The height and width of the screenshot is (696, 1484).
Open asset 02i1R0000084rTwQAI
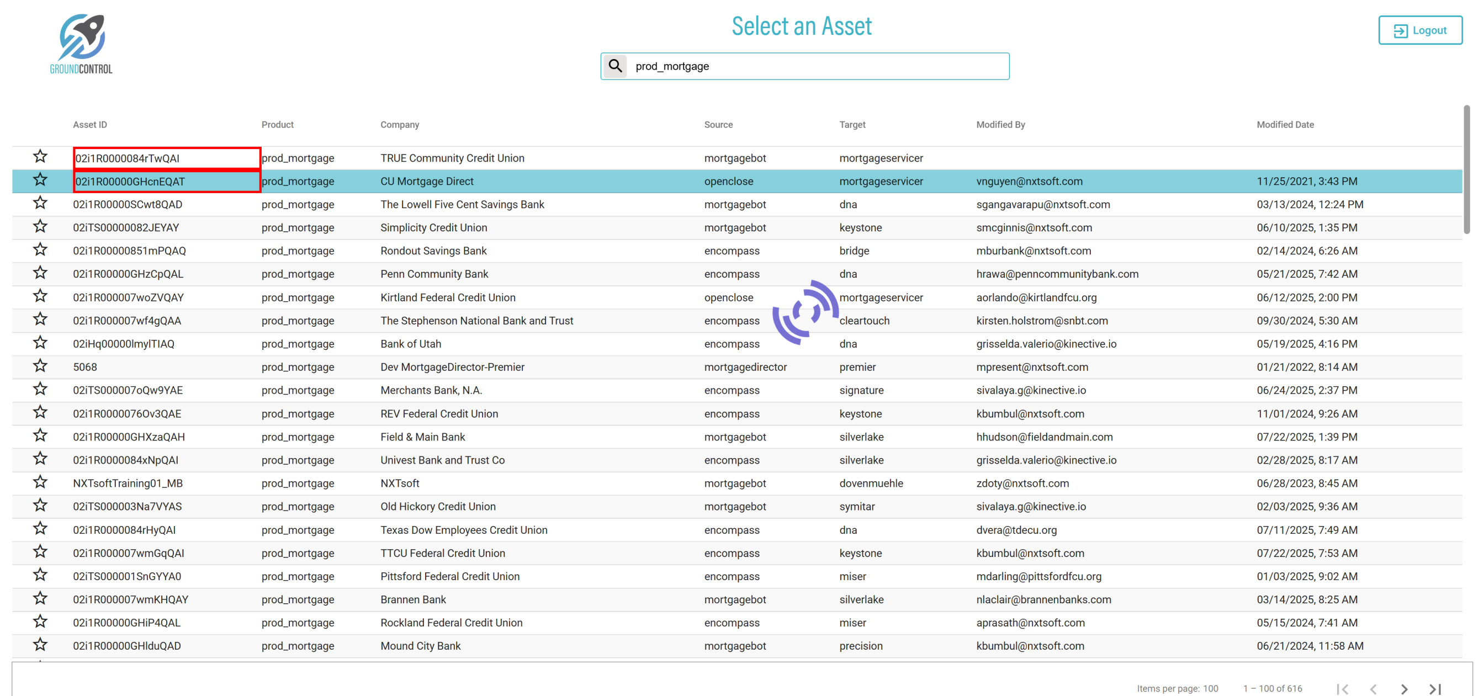[x=128, y=158]
